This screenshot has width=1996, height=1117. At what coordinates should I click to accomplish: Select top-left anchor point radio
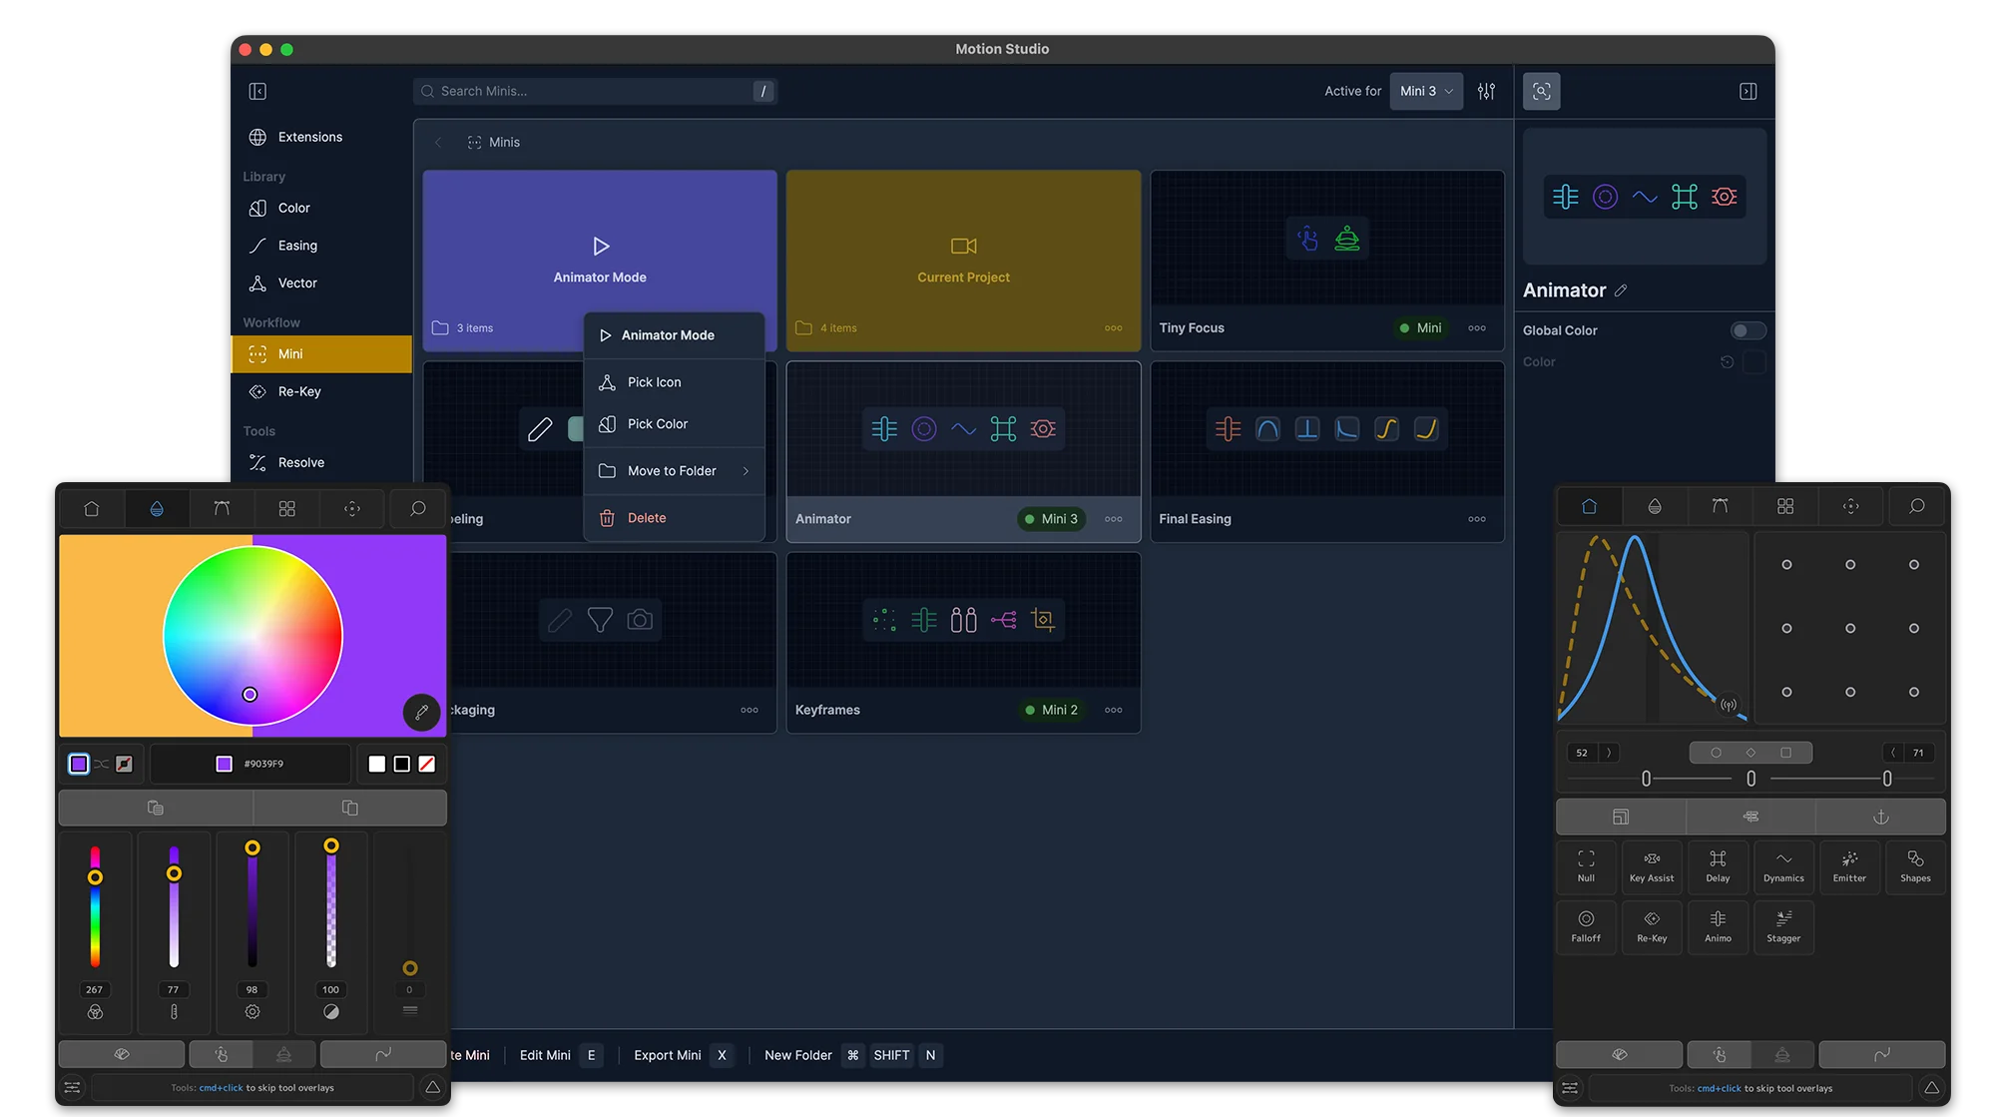(1786, 565)
